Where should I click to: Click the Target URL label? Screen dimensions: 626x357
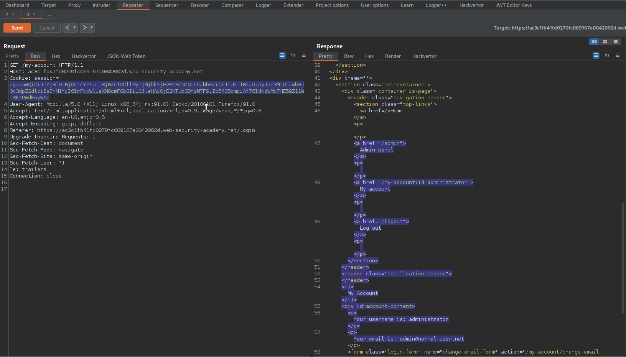pos(560,28)
